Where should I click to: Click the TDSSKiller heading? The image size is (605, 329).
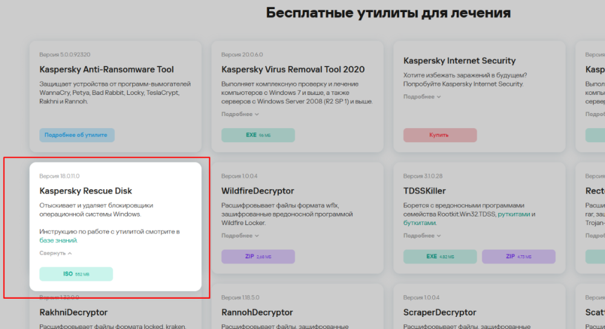tap(425, 191)
